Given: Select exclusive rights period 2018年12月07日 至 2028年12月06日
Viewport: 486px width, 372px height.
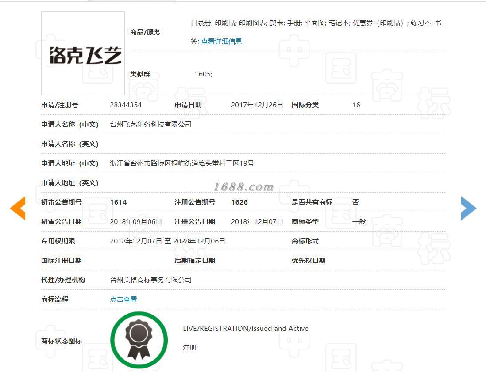Looking at the screenshot, I should pos(167,241).
